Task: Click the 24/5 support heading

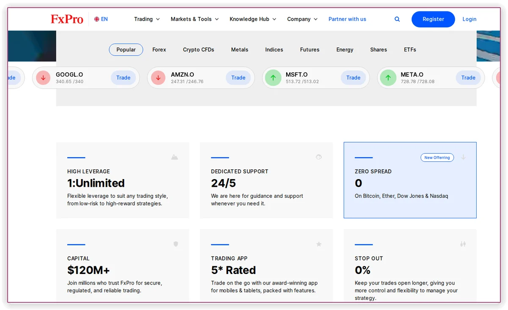Action: pos(224,183)
